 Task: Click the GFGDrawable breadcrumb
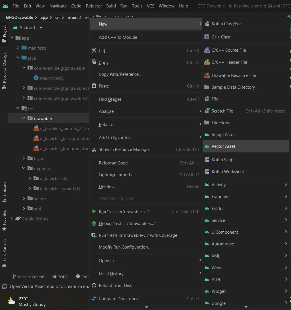tap(19, 18)
